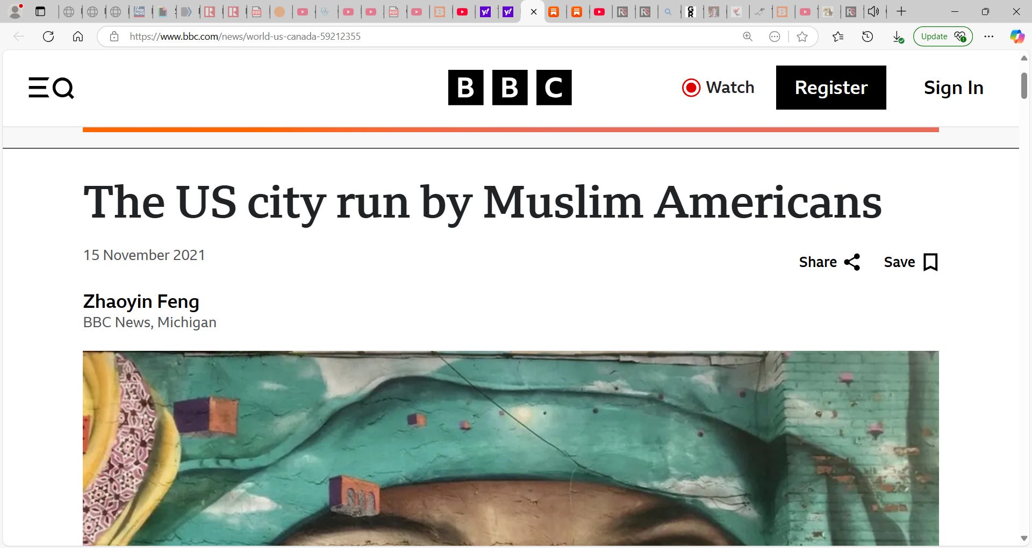
Task: Switch to the tab playing audio
Action: (x=873, y=11)
